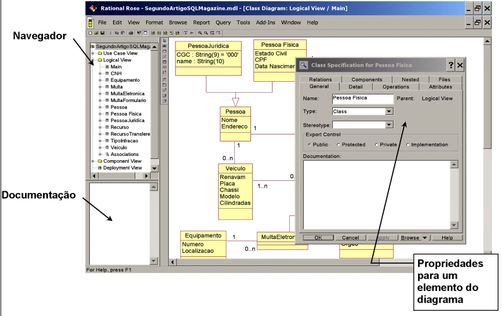Click inside the Name field containing Pessoa Fisica
This screenshot has width=502, height=316.
pos(362,99)
